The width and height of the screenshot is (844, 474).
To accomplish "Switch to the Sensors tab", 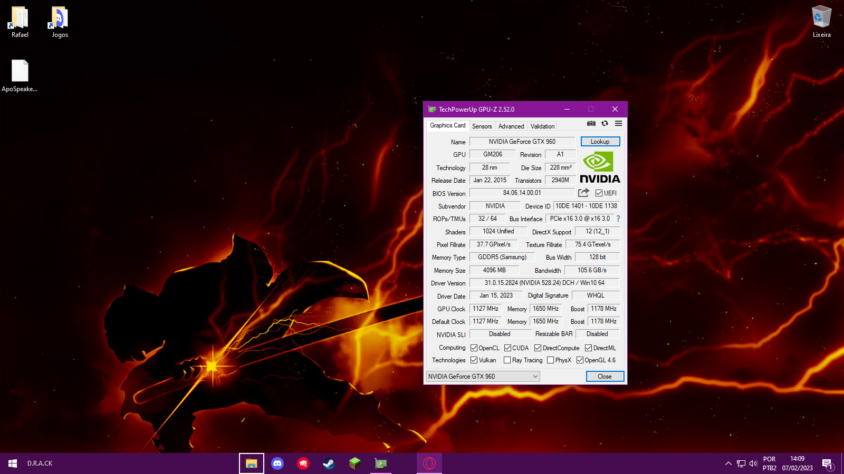I will [x=482, y=126].
